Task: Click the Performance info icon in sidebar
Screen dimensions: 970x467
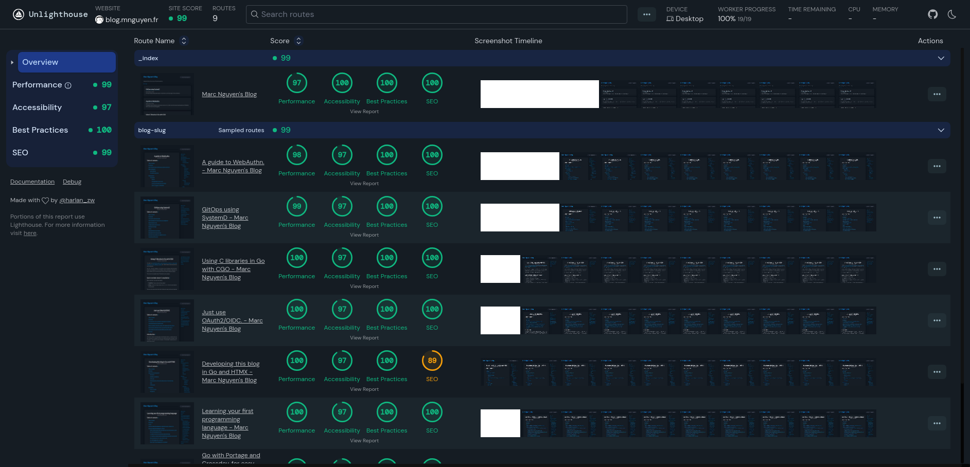Action: click(68, 85)
